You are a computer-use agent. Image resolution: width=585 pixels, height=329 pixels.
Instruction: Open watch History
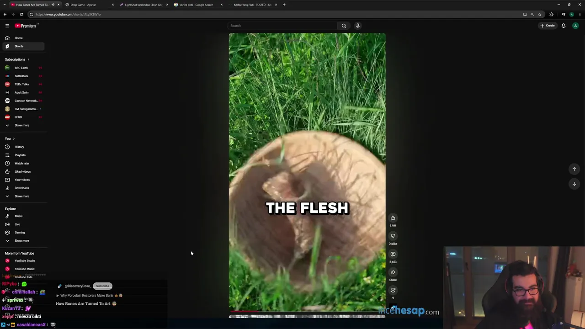[x=22, y=147]
